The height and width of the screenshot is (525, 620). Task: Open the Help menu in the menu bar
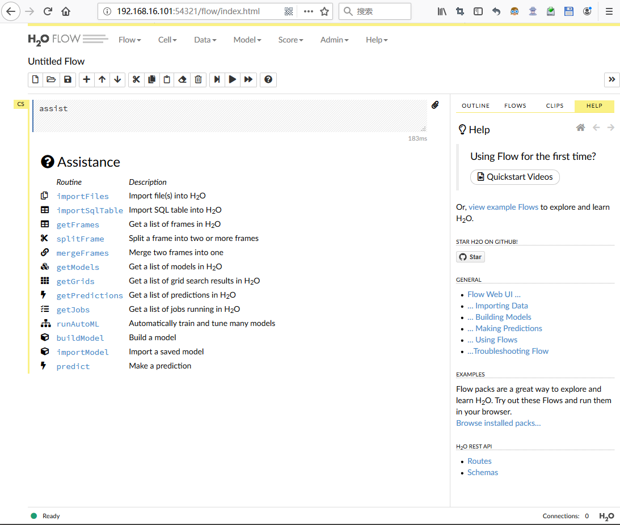pos(377,40)
